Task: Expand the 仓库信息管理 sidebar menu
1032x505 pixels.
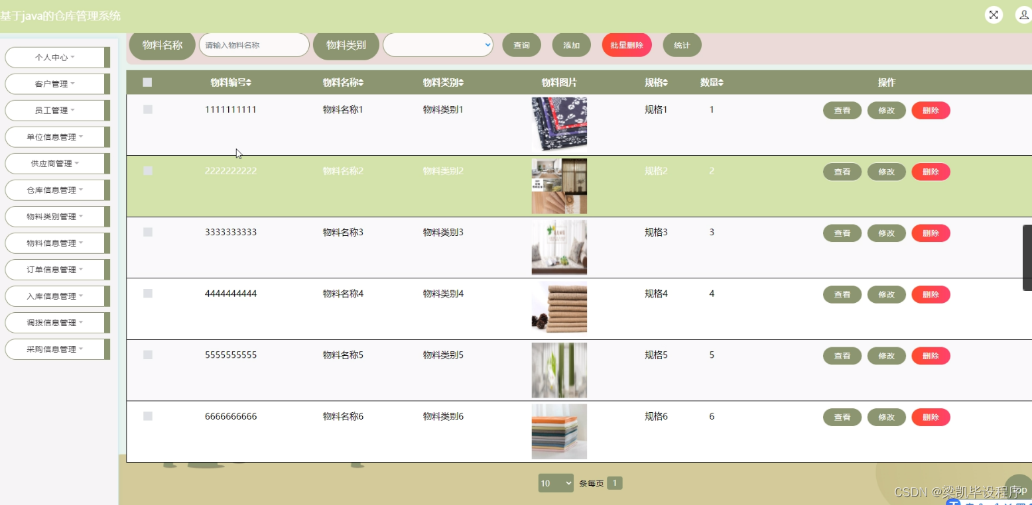Action: pos(57,190)
